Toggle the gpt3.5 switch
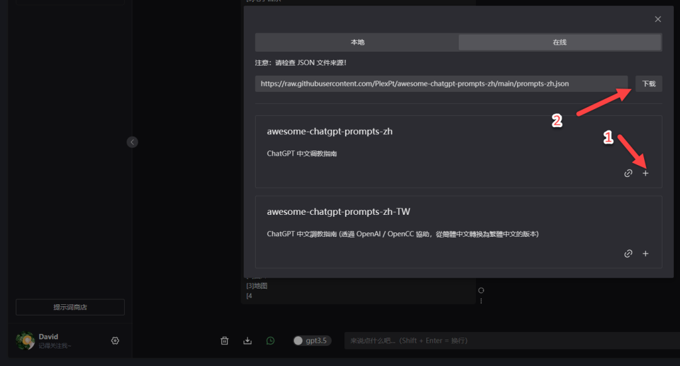Image resolution: width=680 pixels, height=366 pixels. click(312, 340)
